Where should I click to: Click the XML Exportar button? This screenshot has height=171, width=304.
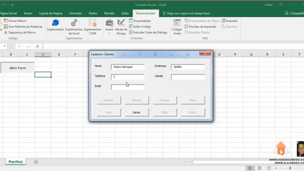pos(229,27)
